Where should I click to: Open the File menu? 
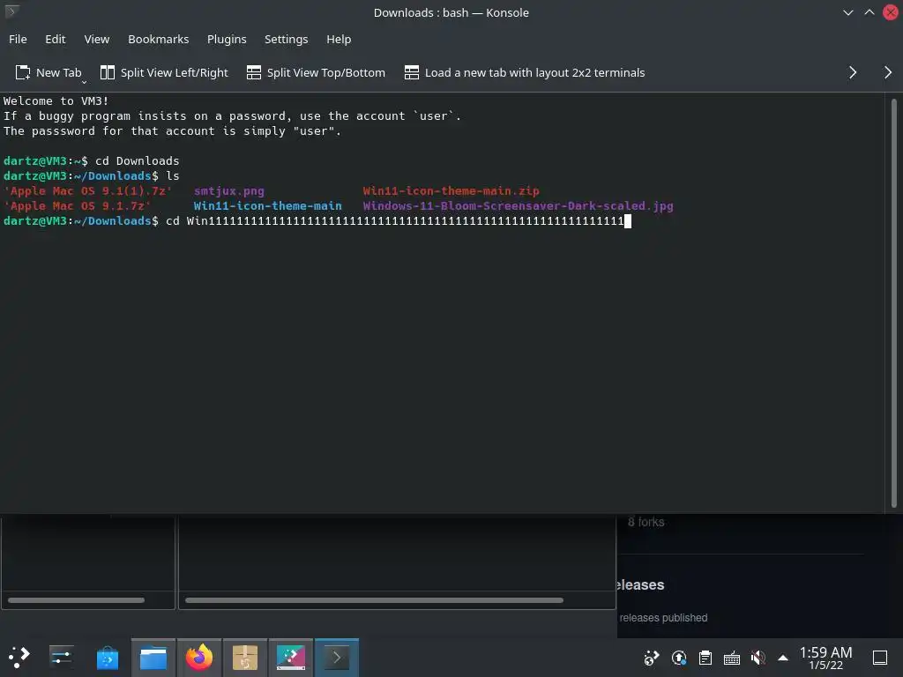18,39
